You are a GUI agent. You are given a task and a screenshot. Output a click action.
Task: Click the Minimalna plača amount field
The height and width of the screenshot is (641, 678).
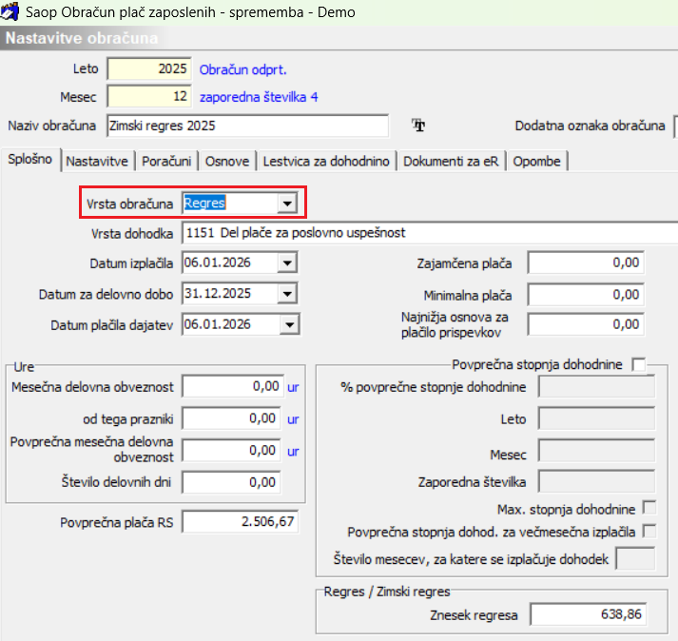point(586,295)
